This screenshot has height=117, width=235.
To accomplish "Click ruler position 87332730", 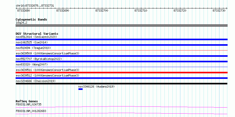I will (x=219, y=11).
